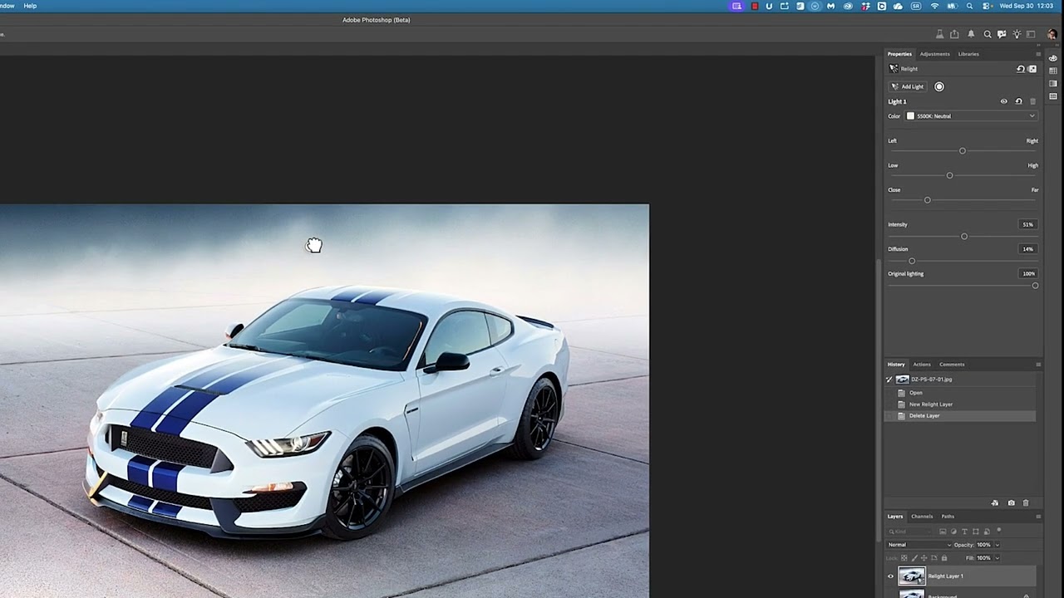Switch to the Paths tab

tap(948, 517)
